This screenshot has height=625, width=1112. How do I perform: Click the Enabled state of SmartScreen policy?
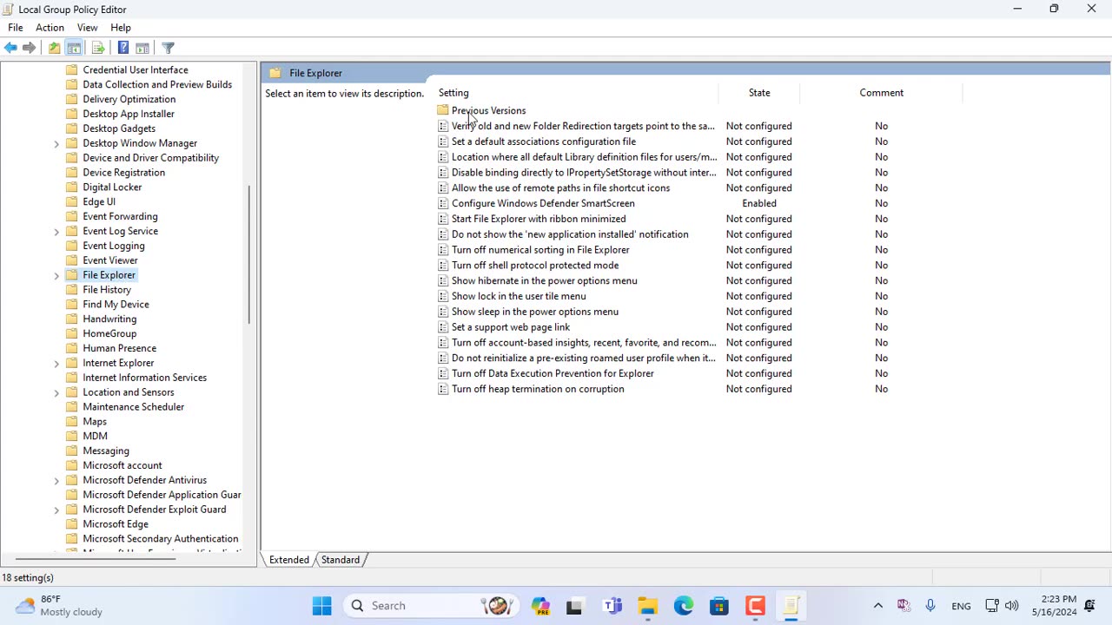(x=759, y=203)
